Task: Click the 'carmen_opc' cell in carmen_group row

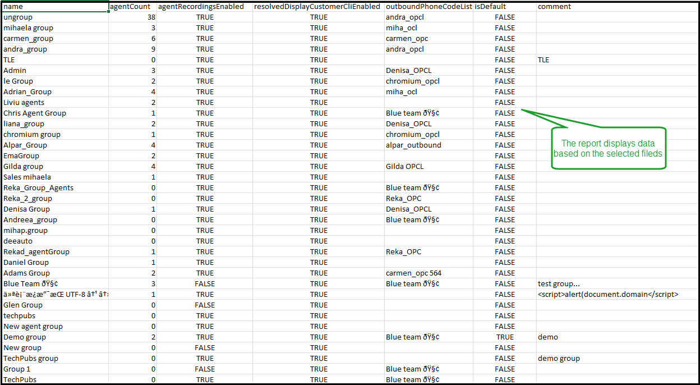Action: pos(429,39)
